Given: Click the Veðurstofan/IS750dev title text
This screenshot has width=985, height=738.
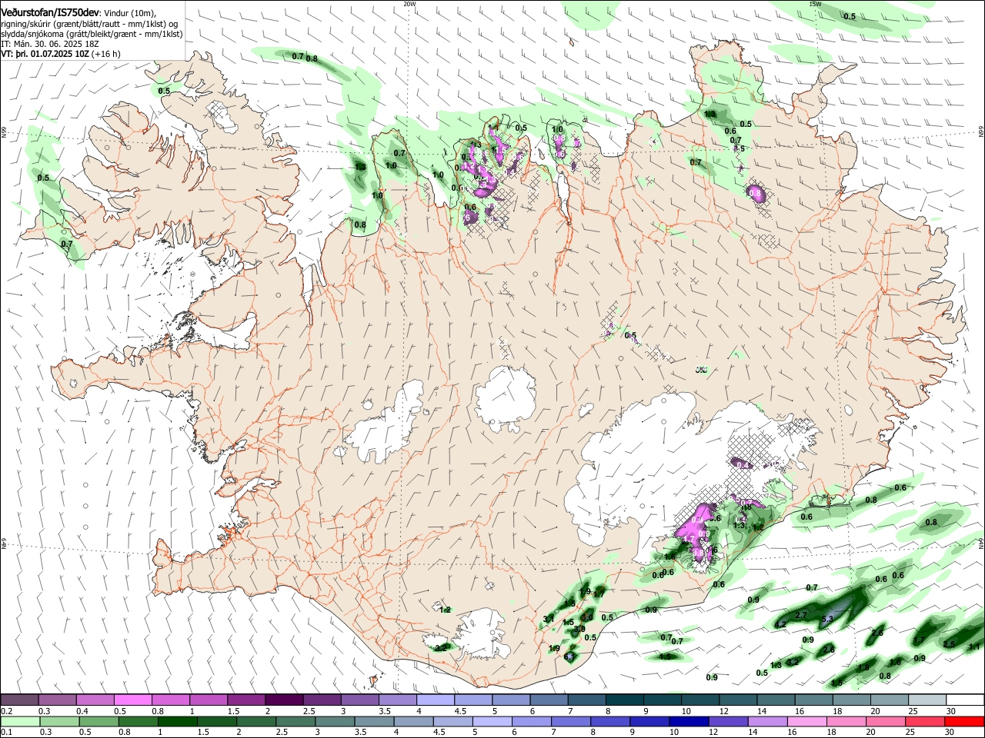Looking at the screenshot, I should 50,12.
